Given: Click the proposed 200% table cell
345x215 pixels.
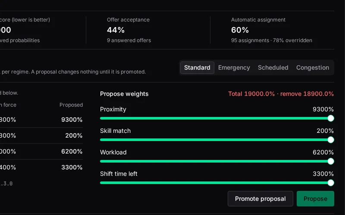Looking at the screenshot, I should 74,135.
